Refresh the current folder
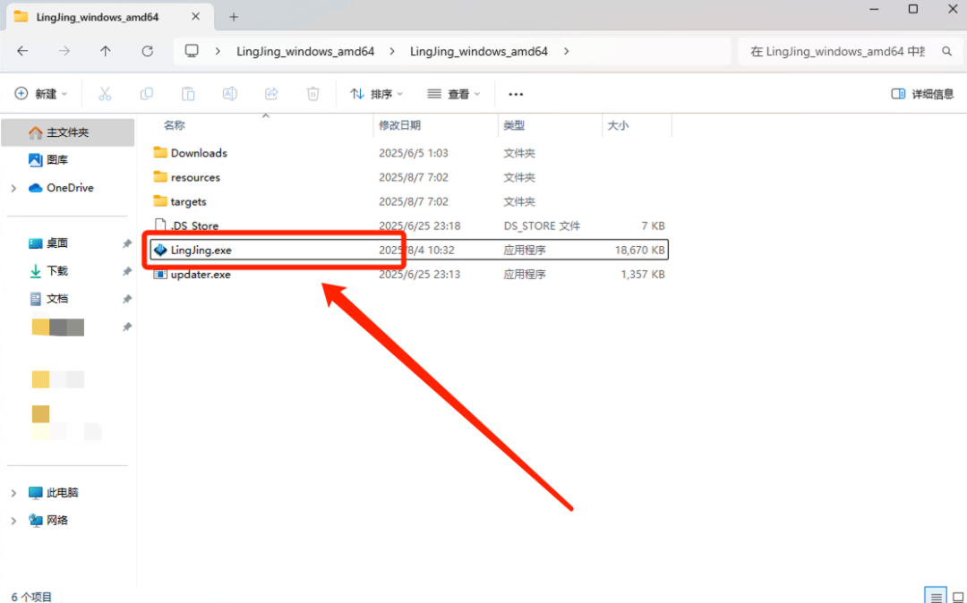 [x=148, y=51]
